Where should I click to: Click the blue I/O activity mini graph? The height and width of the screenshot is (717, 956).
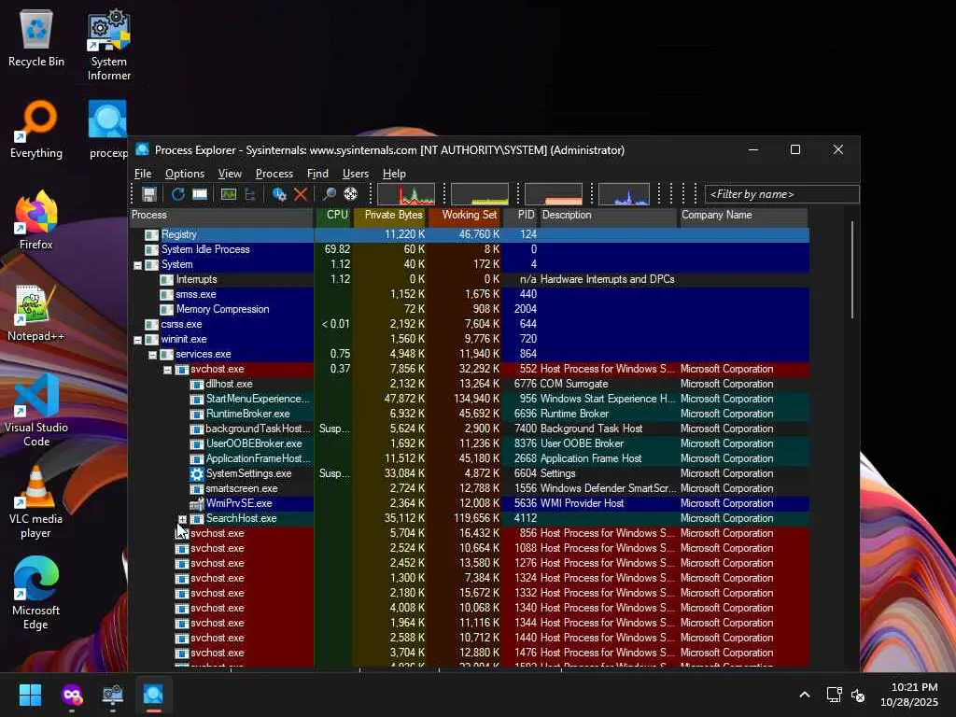click(x=624, y=194)
